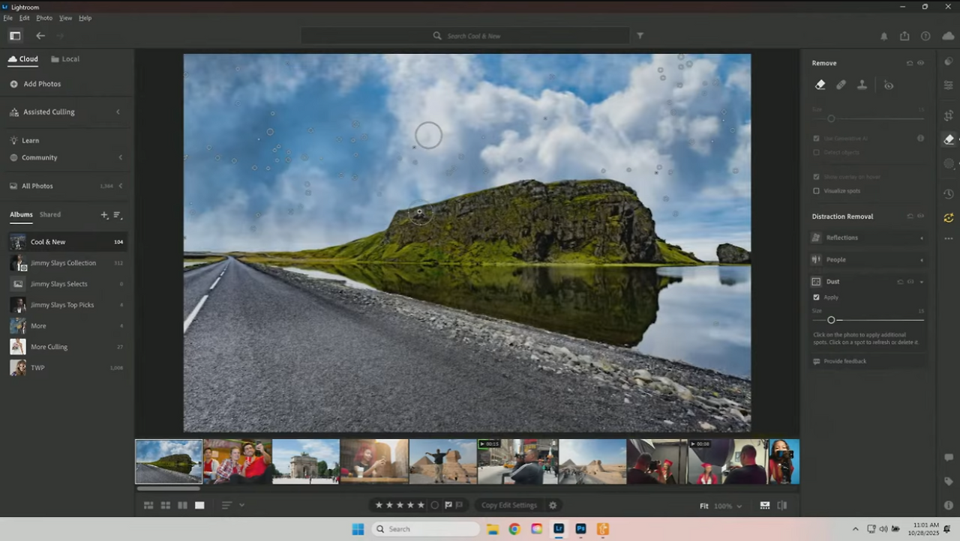Collapse the Dust section arrow
Viewport: 960px width, 541px height.
[922, 282]
